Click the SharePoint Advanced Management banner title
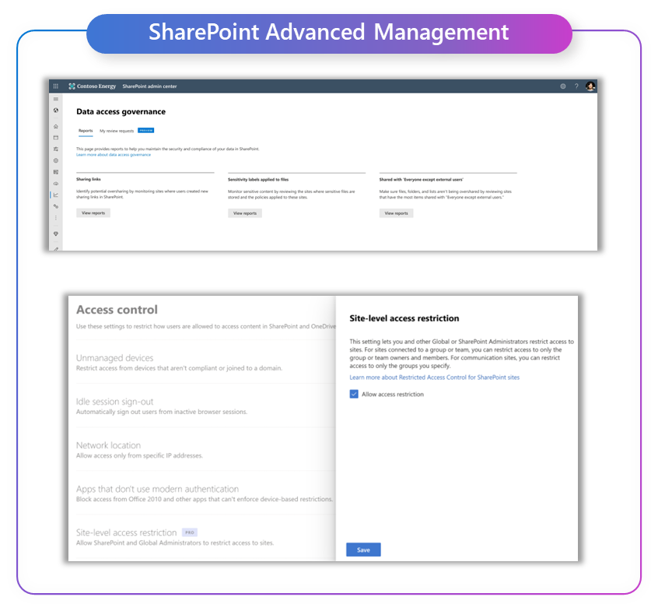This screenshot has height=611, width=658. click(328, 33)
